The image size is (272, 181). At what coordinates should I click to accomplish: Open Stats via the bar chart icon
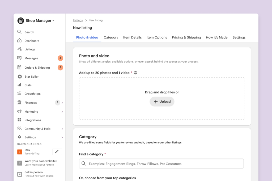tap(19, 85)
